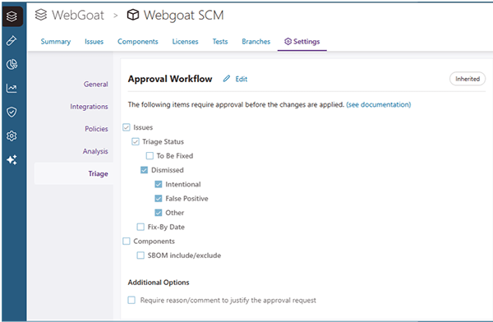Click the pencil icon beside Edit
The image size is (493, 322).
click(227, 79)
